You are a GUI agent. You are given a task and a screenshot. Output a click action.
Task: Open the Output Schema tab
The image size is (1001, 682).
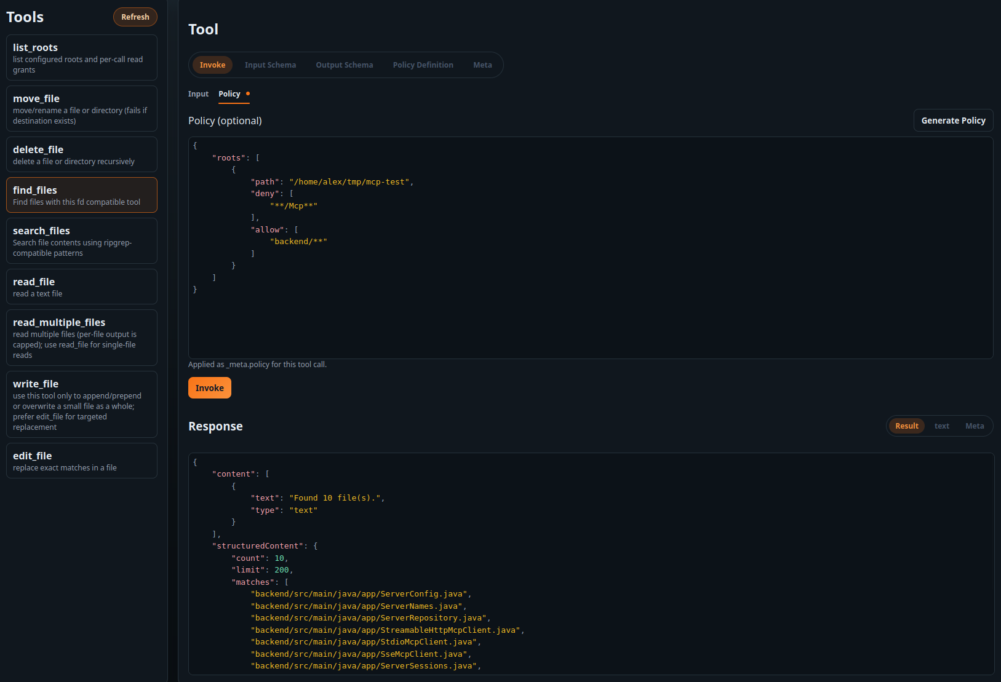344,65
